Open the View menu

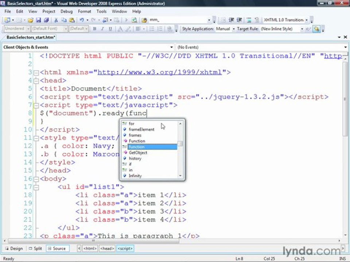[x=32, y=11]
